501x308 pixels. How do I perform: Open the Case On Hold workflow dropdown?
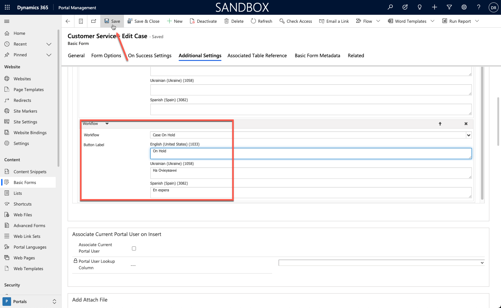point(468,135)
